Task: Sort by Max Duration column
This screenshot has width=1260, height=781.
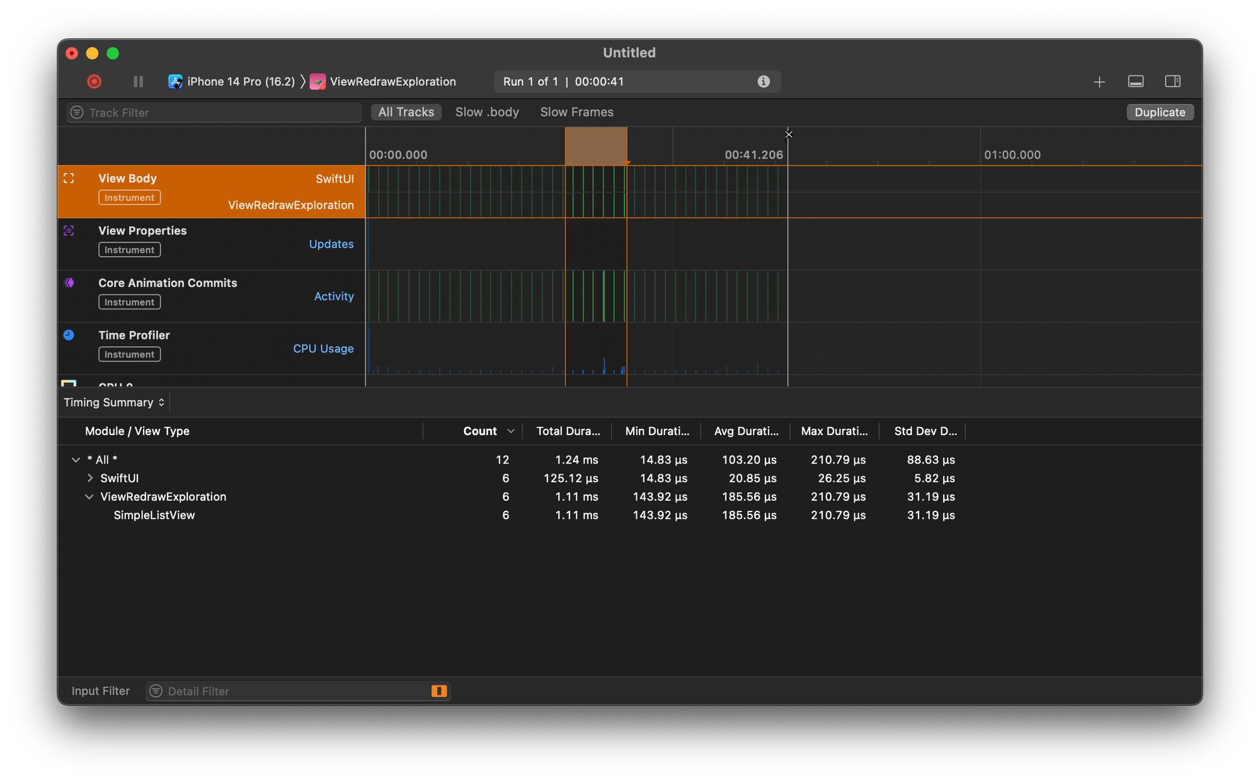Action: pos(834,431)
